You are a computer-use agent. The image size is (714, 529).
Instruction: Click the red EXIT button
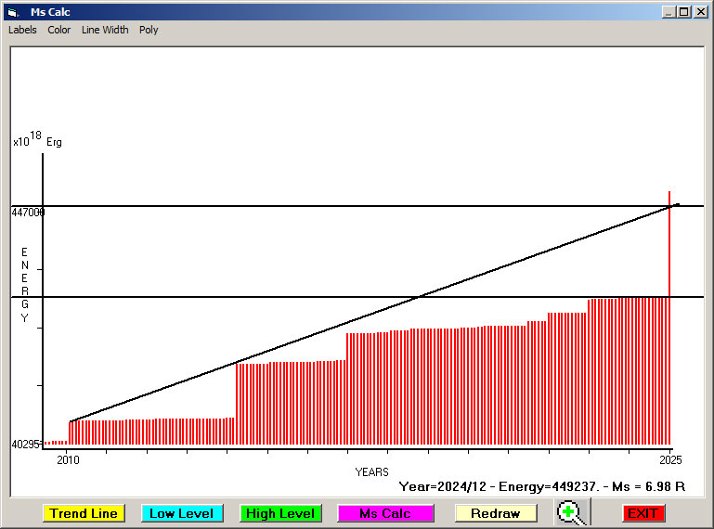click(643, 513)
